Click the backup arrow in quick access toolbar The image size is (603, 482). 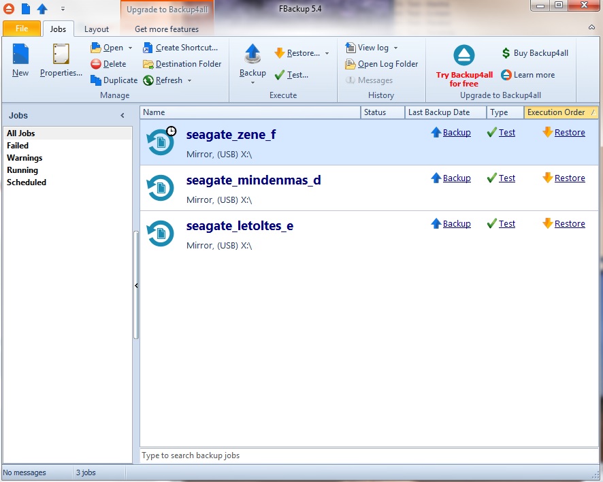pyautogui.click(x=42, y=8)
